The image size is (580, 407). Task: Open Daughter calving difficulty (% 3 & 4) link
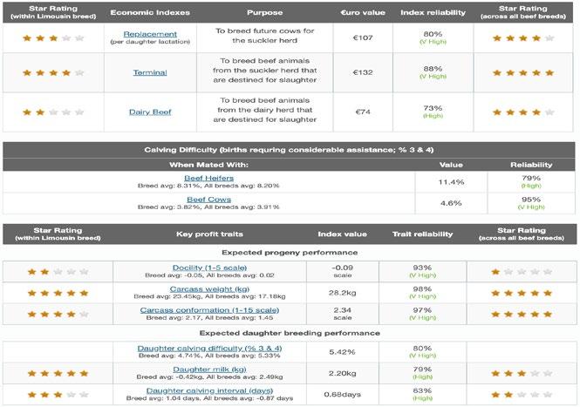209,349
